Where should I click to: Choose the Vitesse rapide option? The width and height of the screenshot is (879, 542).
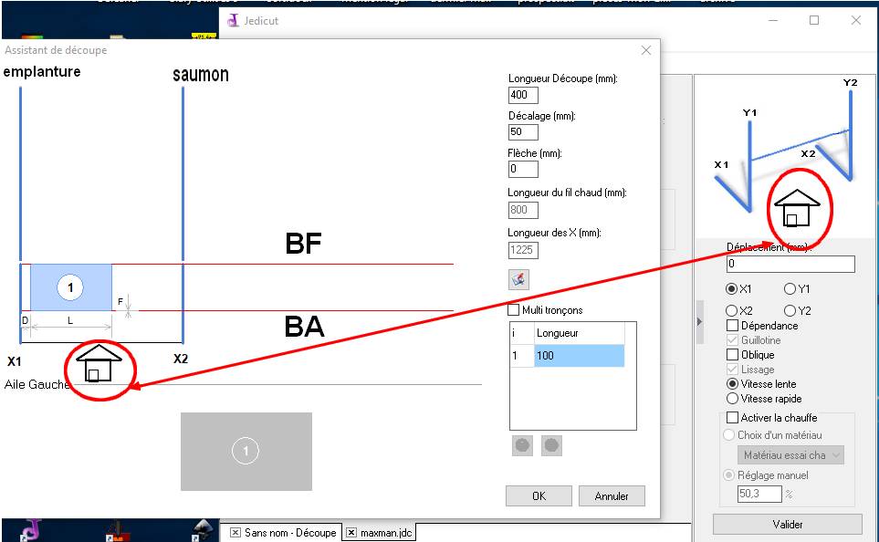click(732, 399)
